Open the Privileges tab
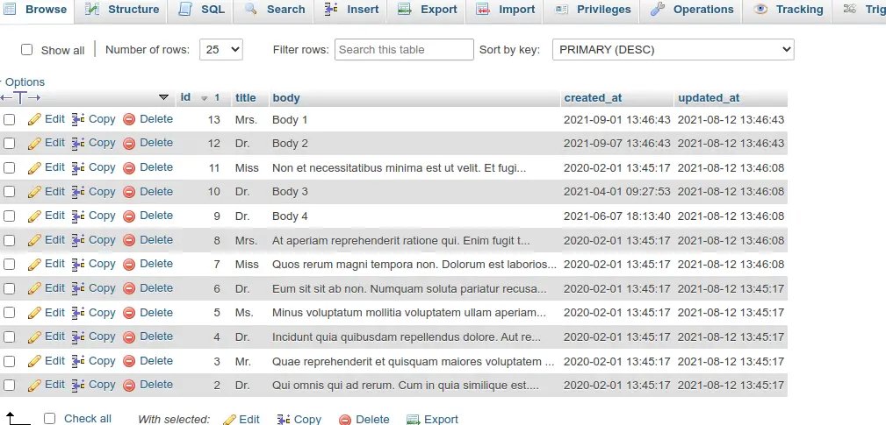This screenshot has width=886, height=425. 594,10
